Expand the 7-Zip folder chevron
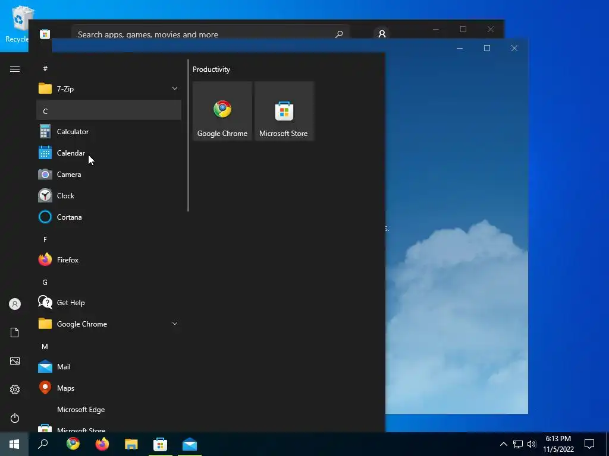The height and width of the screenshot is (456, 609). click(x=175, y=89)
